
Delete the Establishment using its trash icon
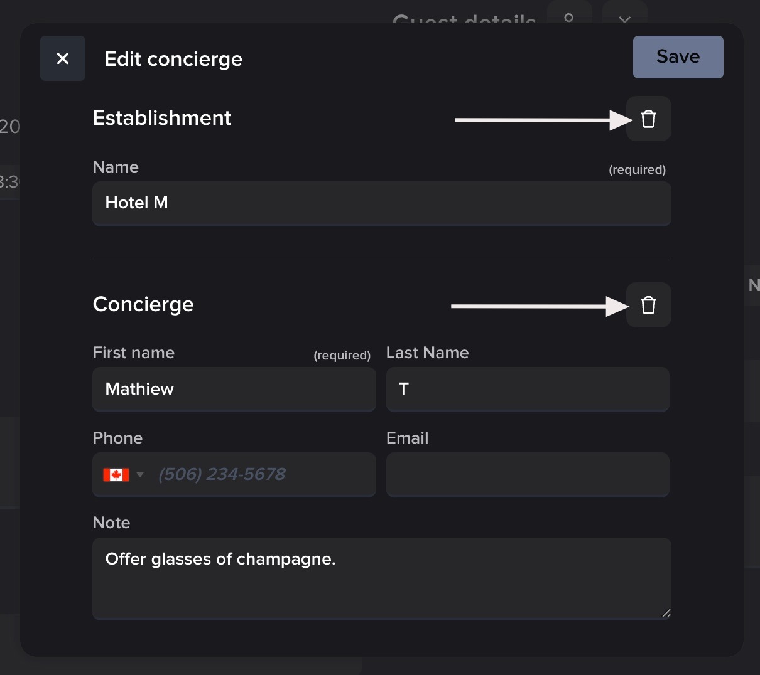click(648, 119)
